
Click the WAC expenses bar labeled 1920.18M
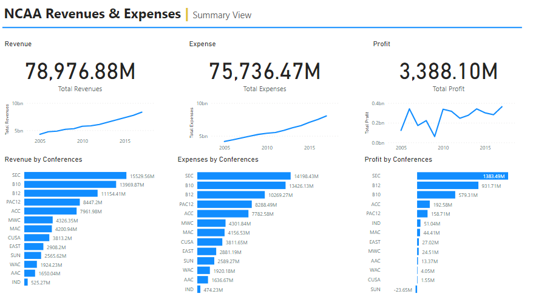[x=203, y=270]
